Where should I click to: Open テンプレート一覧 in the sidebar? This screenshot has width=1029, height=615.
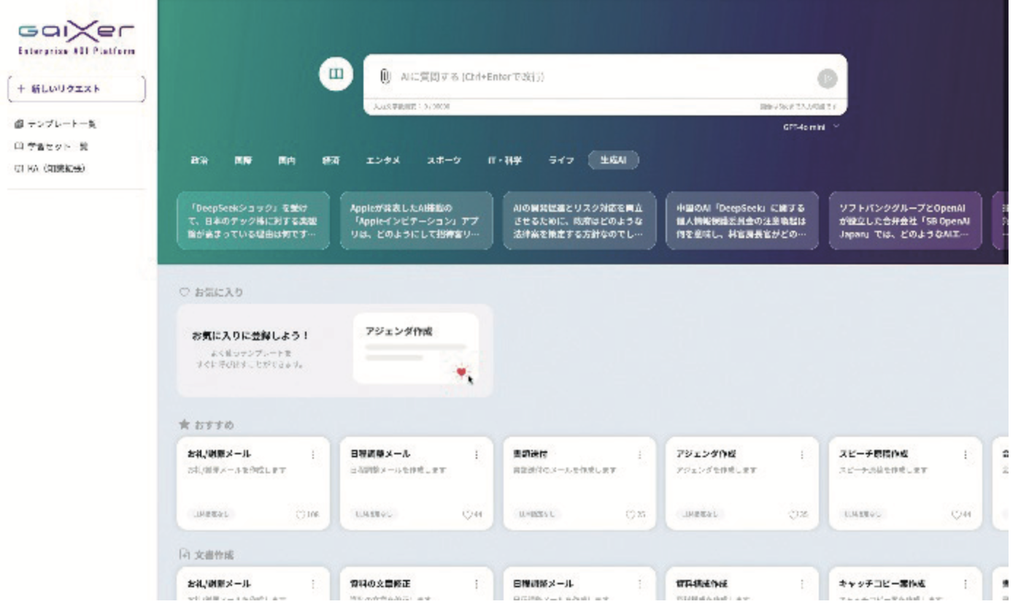click(x=55, y=124)
